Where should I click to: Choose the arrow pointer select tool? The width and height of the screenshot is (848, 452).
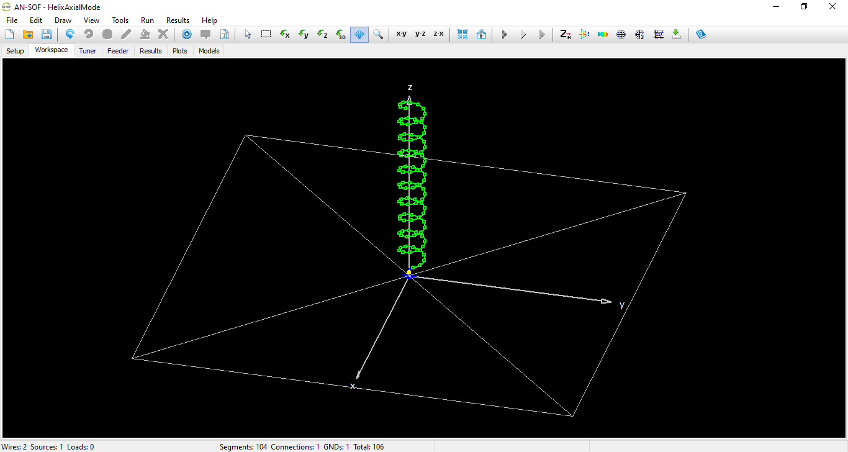coord(247,34)
